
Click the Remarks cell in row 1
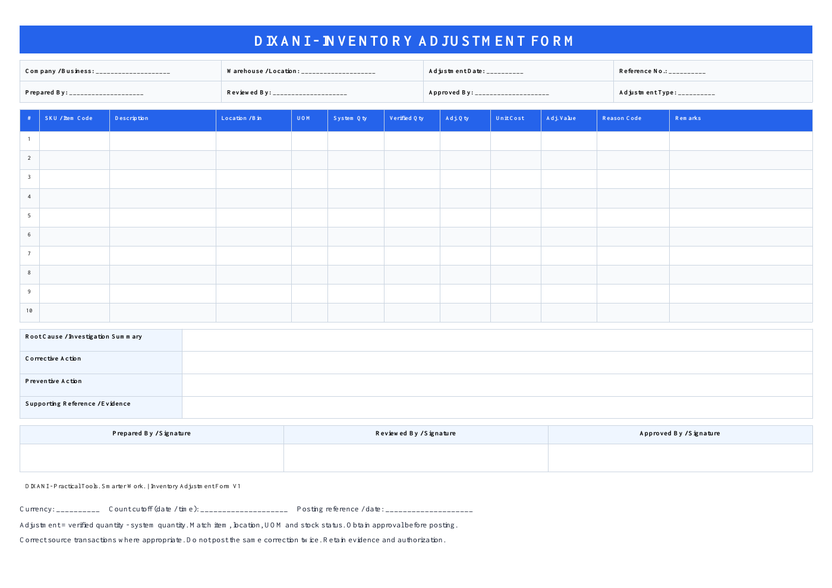(741, 141)
